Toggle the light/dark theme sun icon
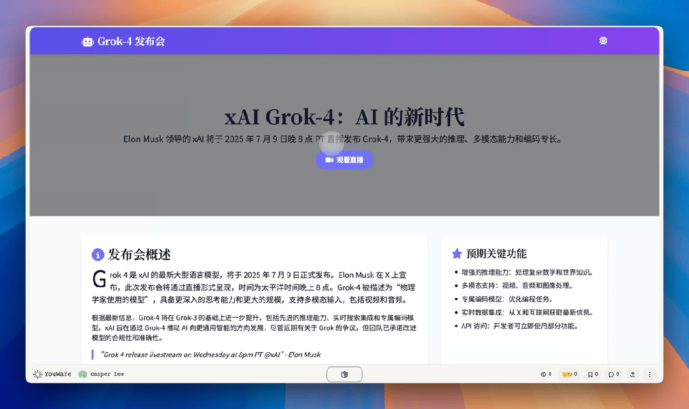This screenshot has width=689, height=409. pyautogui.click(x=603, y=41)
